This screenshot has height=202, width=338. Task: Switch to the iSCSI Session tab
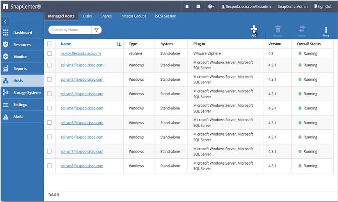pyautogui.click(x=165, y=16)
